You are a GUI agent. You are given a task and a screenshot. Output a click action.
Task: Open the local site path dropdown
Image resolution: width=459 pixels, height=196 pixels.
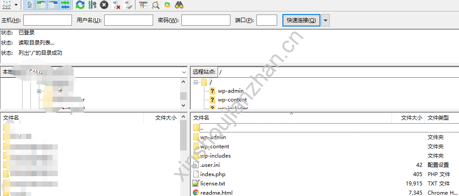pos(184,72)
